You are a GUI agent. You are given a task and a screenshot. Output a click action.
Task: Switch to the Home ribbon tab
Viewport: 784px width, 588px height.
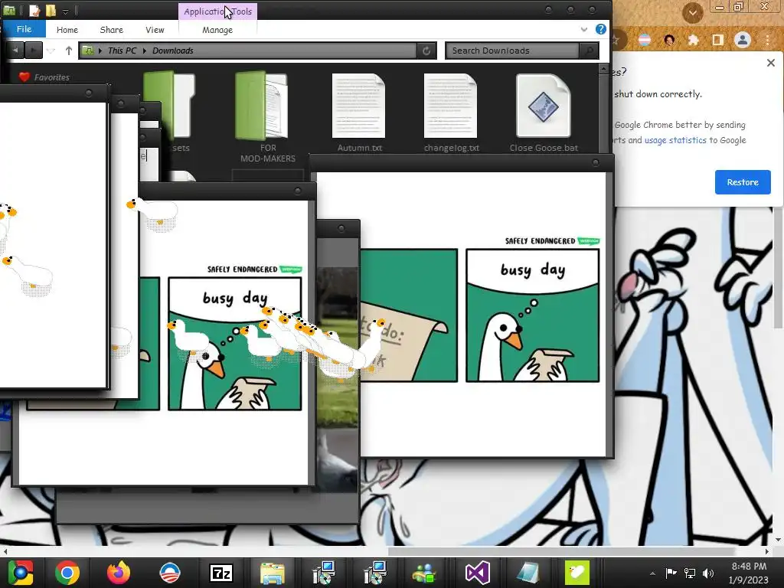(67, 30)
